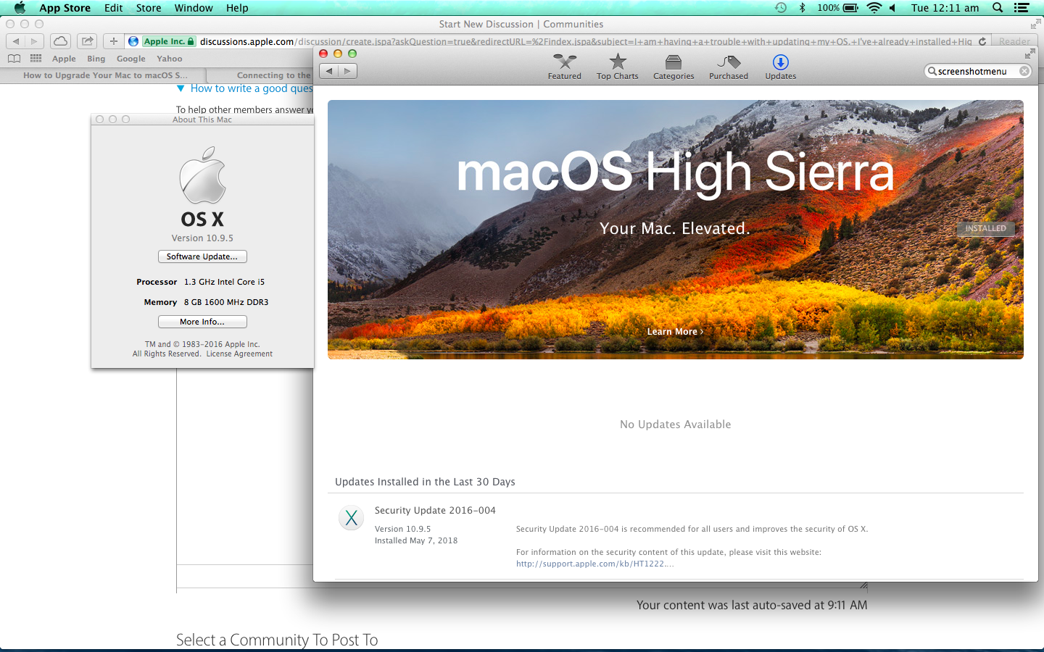Clear the screenshotmenu search text
The height and width of the screenshot is (652, 1044).
1024,71
